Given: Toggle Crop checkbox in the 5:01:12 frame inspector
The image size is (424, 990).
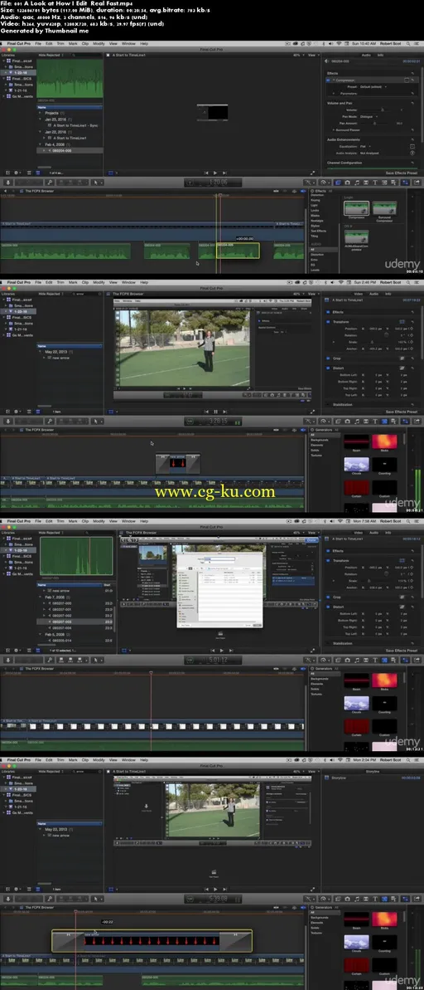Looking at the screenshot, I should click(x=328, y=597).
